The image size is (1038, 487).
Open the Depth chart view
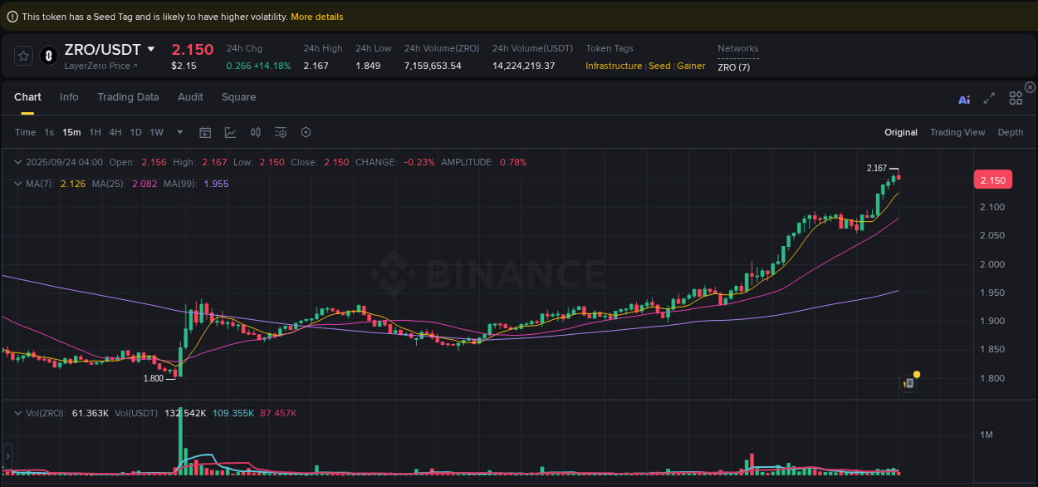(x=1011, y=132)
